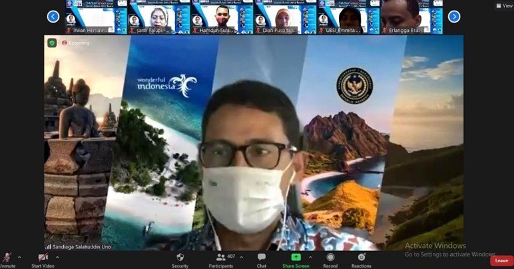Open the View layout menu
The height and width of the screenshot is (269, 514).
(505, 6)
